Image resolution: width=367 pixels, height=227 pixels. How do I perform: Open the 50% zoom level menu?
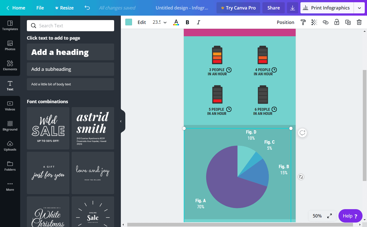317,216
